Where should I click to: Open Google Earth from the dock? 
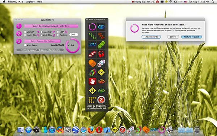[x=76, y=130]
